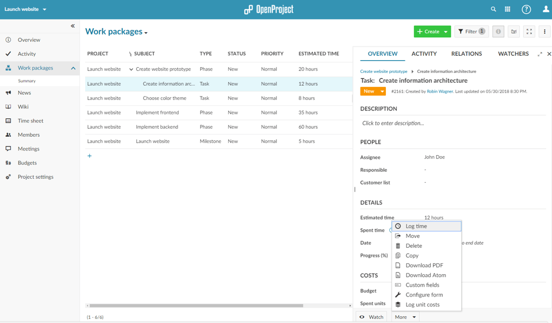Image resolution: width=552 pixels, height=323 pixels.
Task: Collapse the Work packages sidebar section
Action: point(73,68)
